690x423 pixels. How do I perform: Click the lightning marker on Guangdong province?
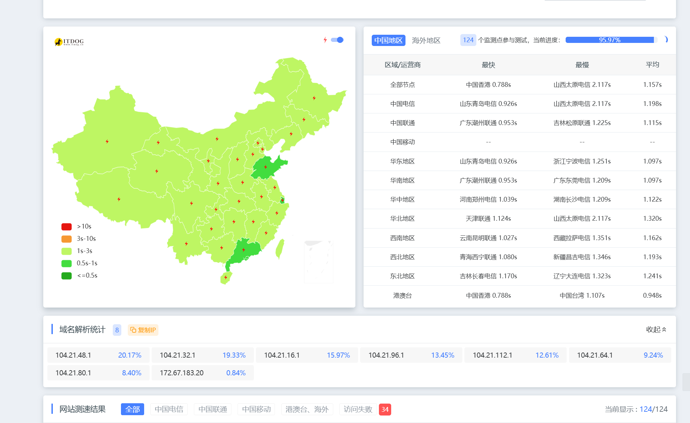click(244, 250)
